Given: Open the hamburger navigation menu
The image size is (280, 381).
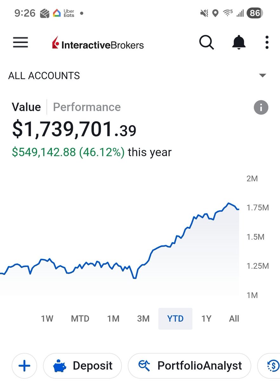Looking at the screenshot, I should pos(20,43).
